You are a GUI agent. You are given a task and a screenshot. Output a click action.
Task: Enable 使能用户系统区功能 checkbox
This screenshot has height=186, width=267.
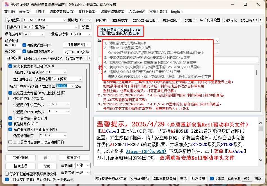10,99
